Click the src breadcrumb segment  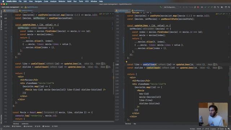22,7
